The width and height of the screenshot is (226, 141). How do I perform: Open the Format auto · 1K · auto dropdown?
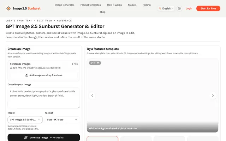[x=62, y=120]
